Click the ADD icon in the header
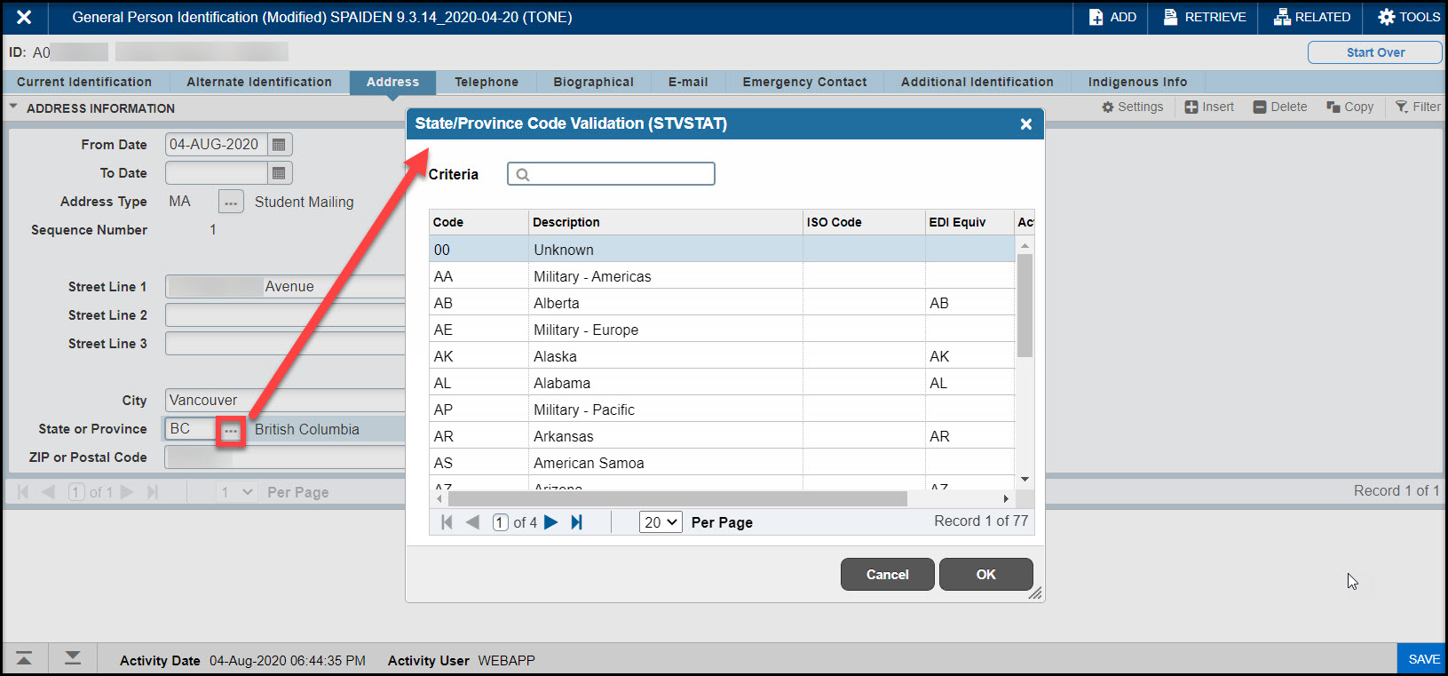Screen dimensions: 1448x676 pos(1096,17)
